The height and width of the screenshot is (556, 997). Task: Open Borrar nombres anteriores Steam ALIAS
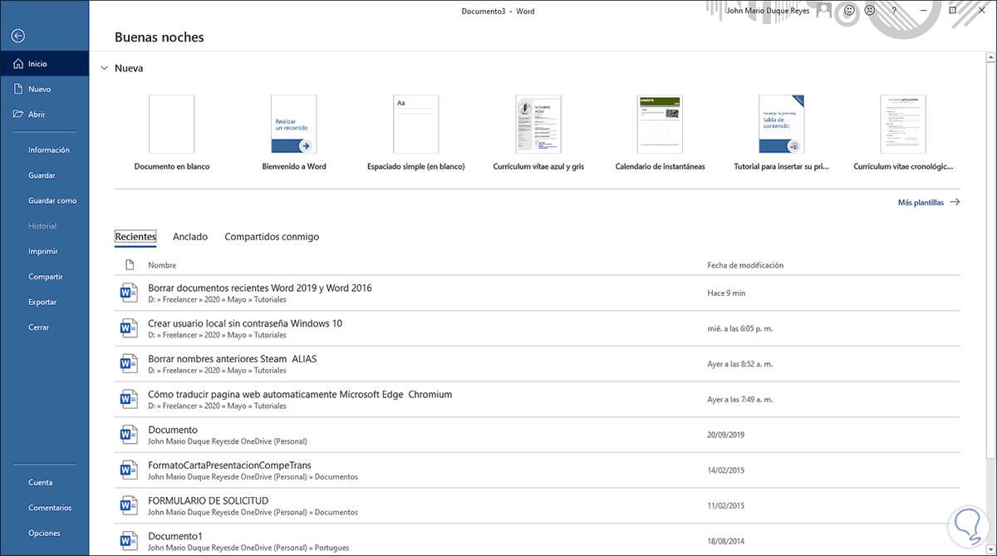tap(537, 363)
